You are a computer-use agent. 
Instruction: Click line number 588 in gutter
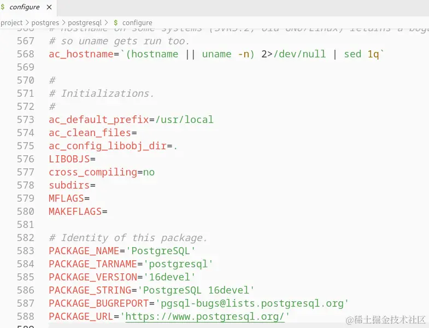point(26,317)
